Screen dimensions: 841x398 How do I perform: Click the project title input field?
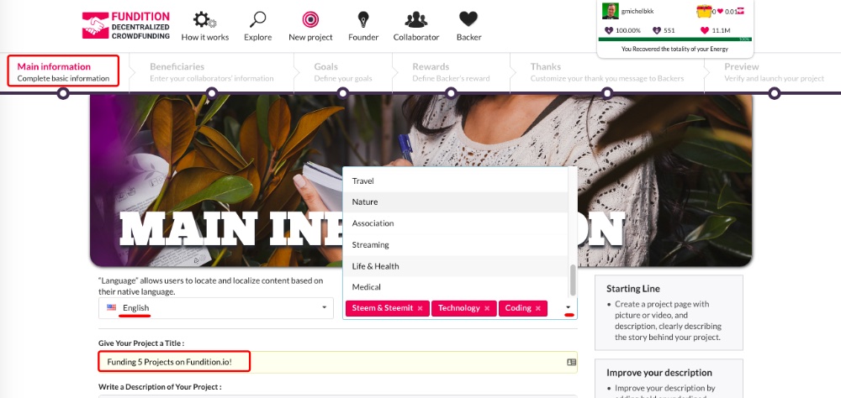point(338,362)
